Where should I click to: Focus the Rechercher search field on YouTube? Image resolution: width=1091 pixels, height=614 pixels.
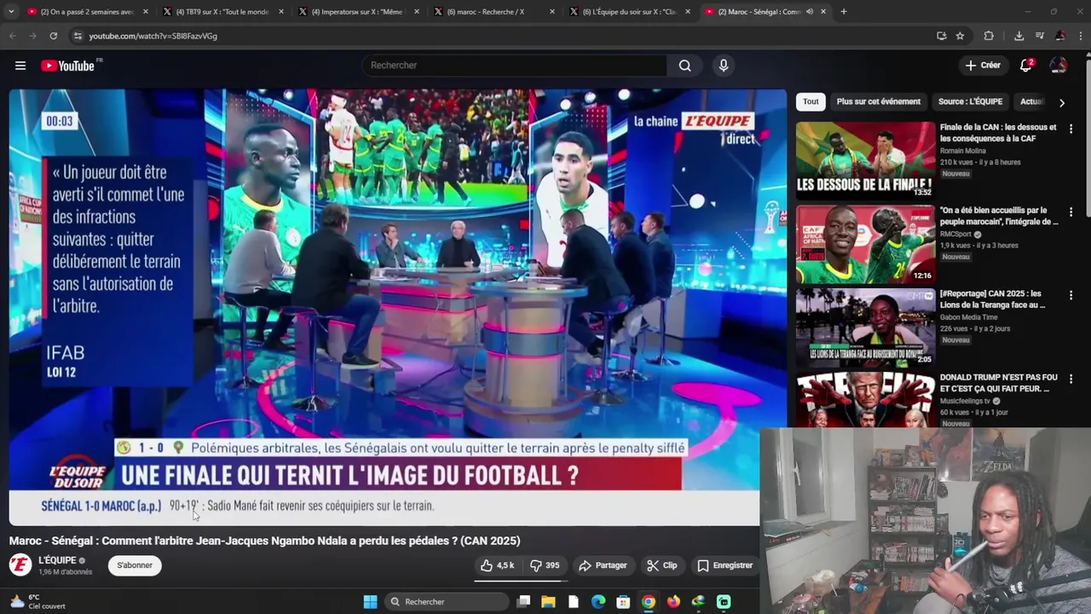click(515, 66)
